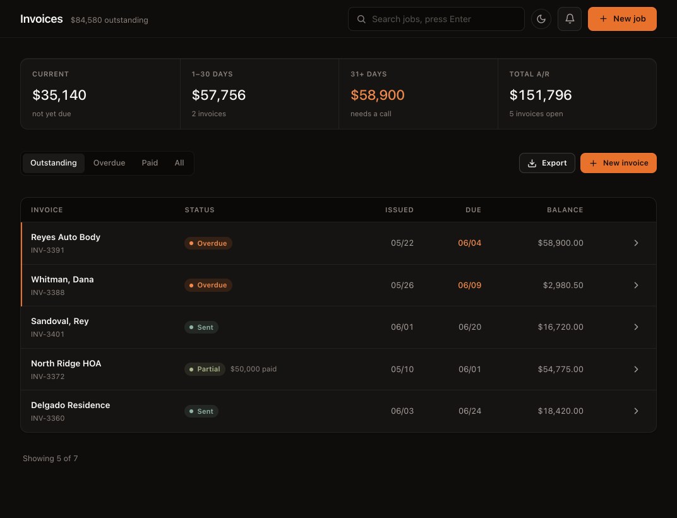Click the overdue due date 06/04

470,243
